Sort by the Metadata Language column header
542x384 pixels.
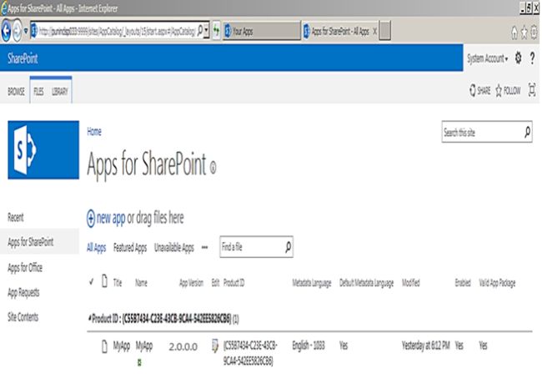[x=312, y=283]
